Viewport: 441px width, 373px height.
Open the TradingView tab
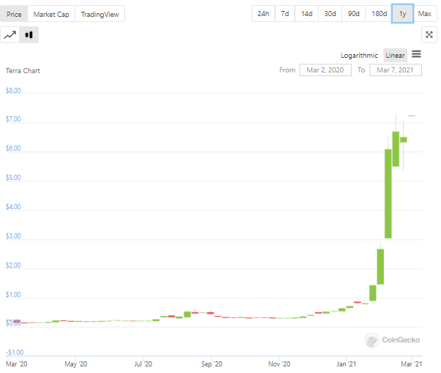click(x=100, y=14)
